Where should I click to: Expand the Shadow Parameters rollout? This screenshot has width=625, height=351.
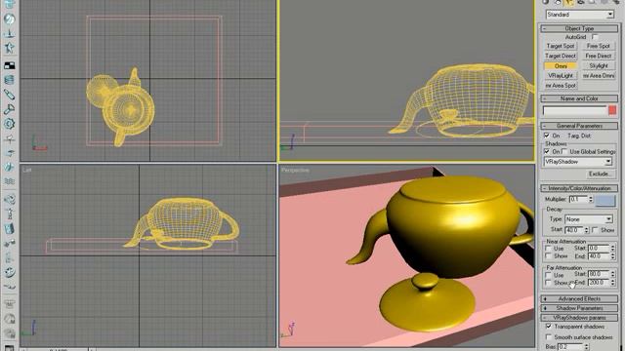pyautogui.click(x=579, y=308)
